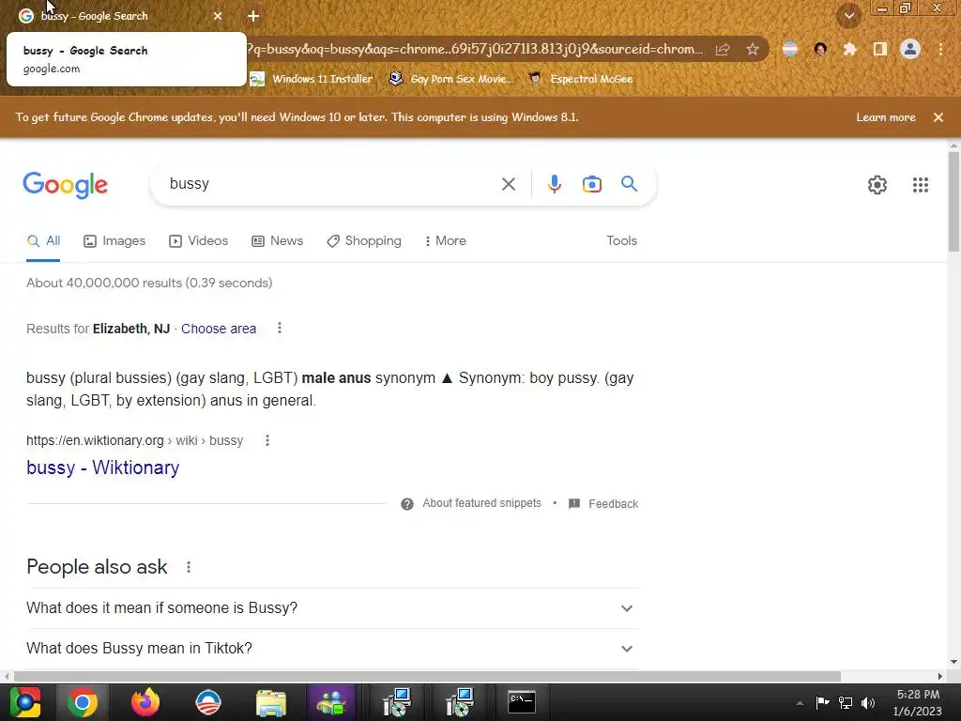
Task: Switch to the Shopping tab
Action: click(x=364, y=241)
